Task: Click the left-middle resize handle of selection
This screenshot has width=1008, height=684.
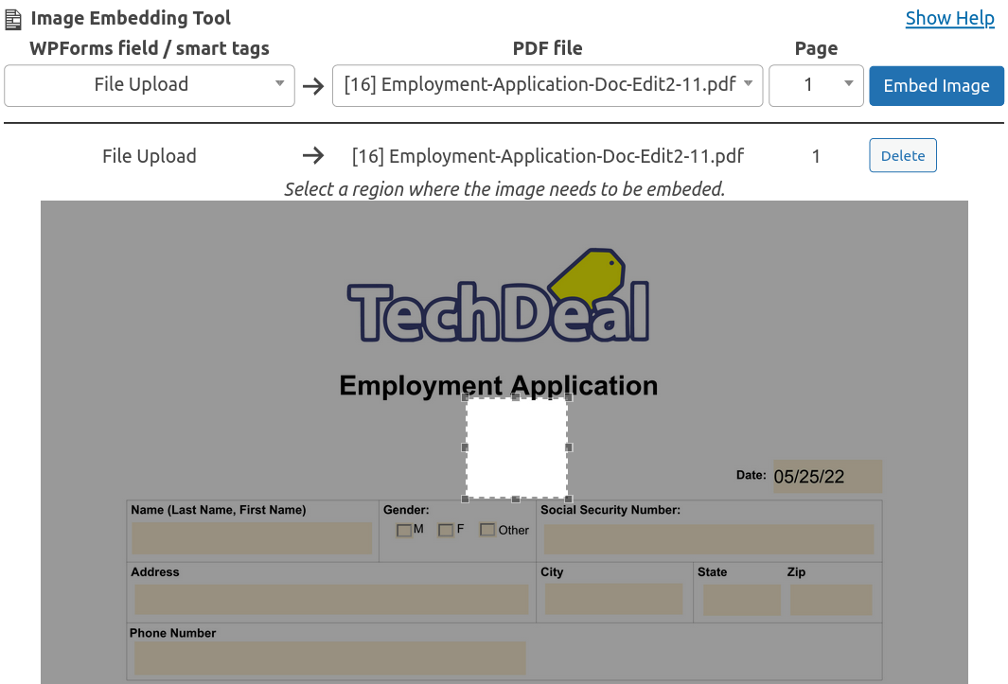Action: 465,447
